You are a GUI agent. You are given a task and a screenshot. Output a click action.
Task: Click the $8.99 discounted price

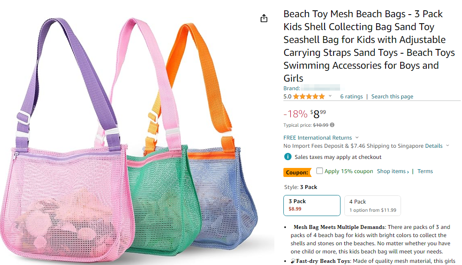(318, 114)
